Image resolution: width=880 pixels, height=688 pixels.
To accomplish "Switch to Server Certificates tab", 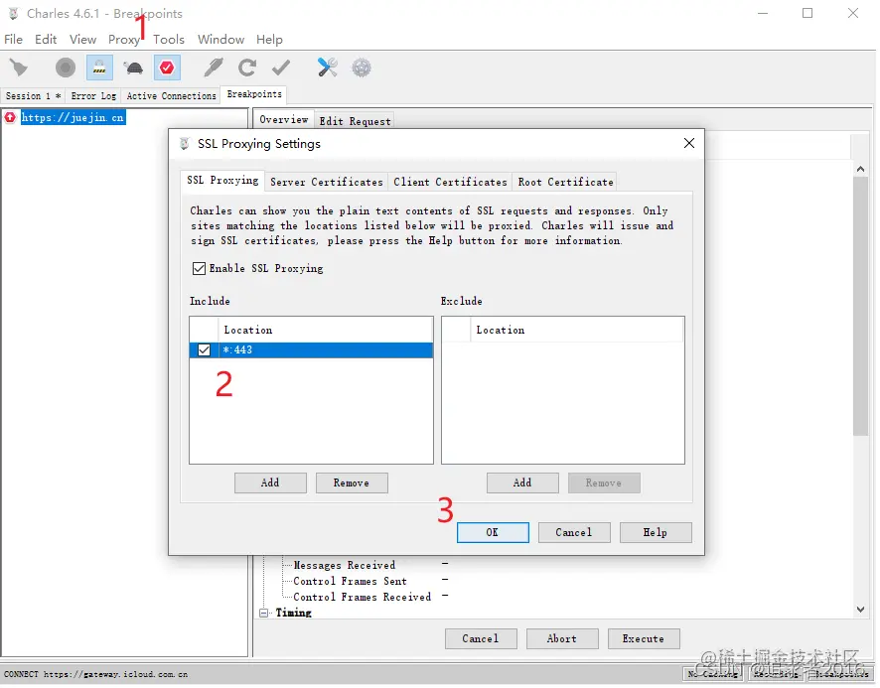I will pos(326,182).
